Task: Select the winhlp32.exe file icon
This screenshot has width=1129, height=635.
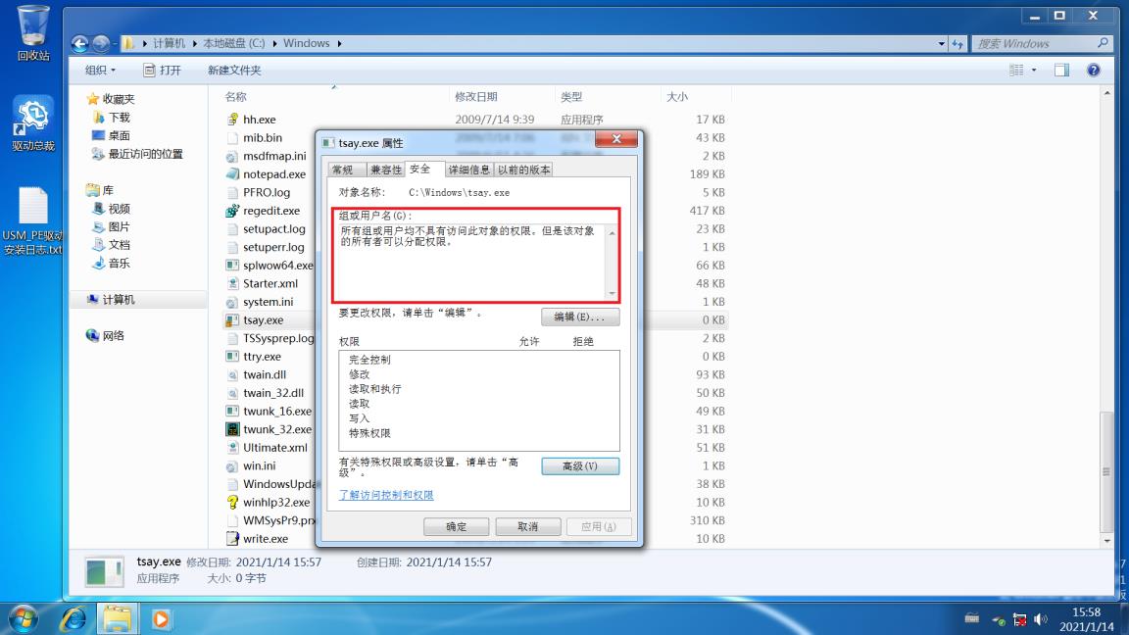Action: pyautogui.click(x=232, y=503)
